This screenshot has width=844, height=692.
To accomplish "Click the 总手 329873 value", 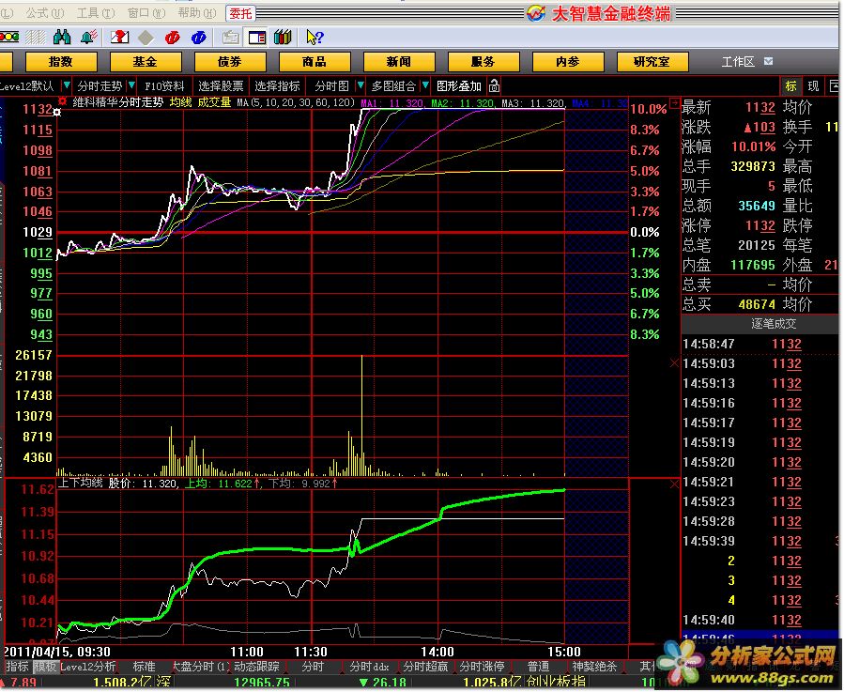I will (753, 166).
